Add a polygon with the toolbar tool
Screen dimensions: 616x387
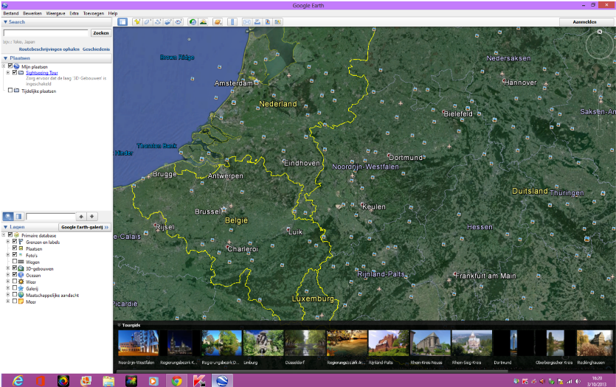tap(148, 22)
